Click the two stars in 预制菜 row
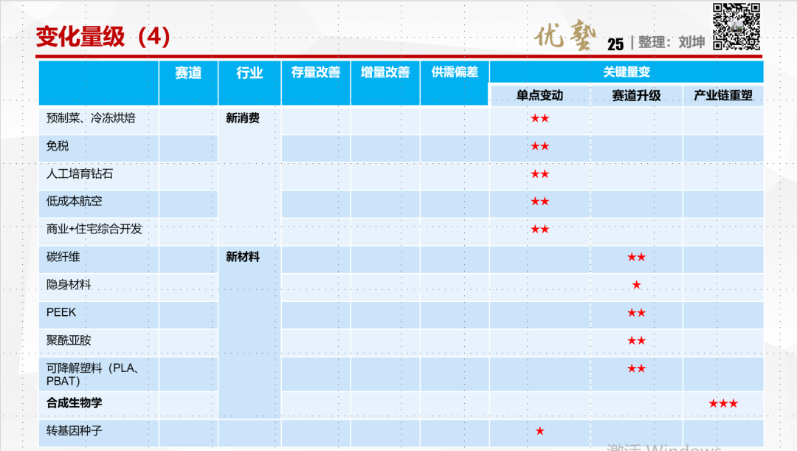Viewport: 797px width, 451px height. 539,118
